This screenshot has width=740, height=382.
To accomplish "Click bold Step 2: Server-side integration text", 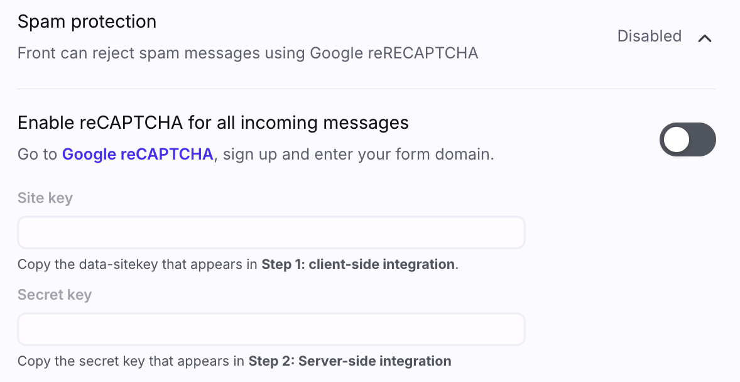I will (x=350, y=361).
